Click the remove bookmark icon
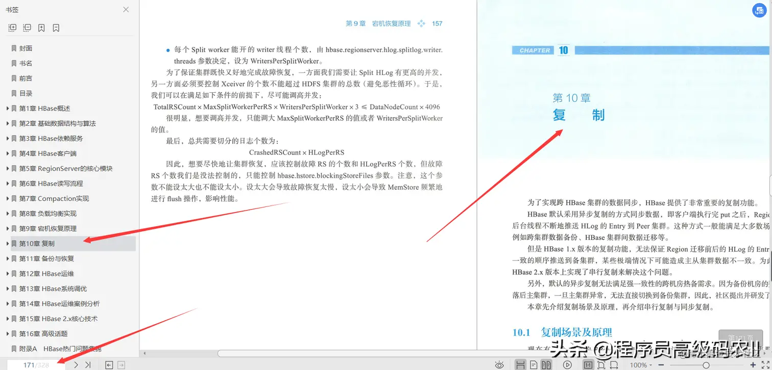 [x=56, y=28]
